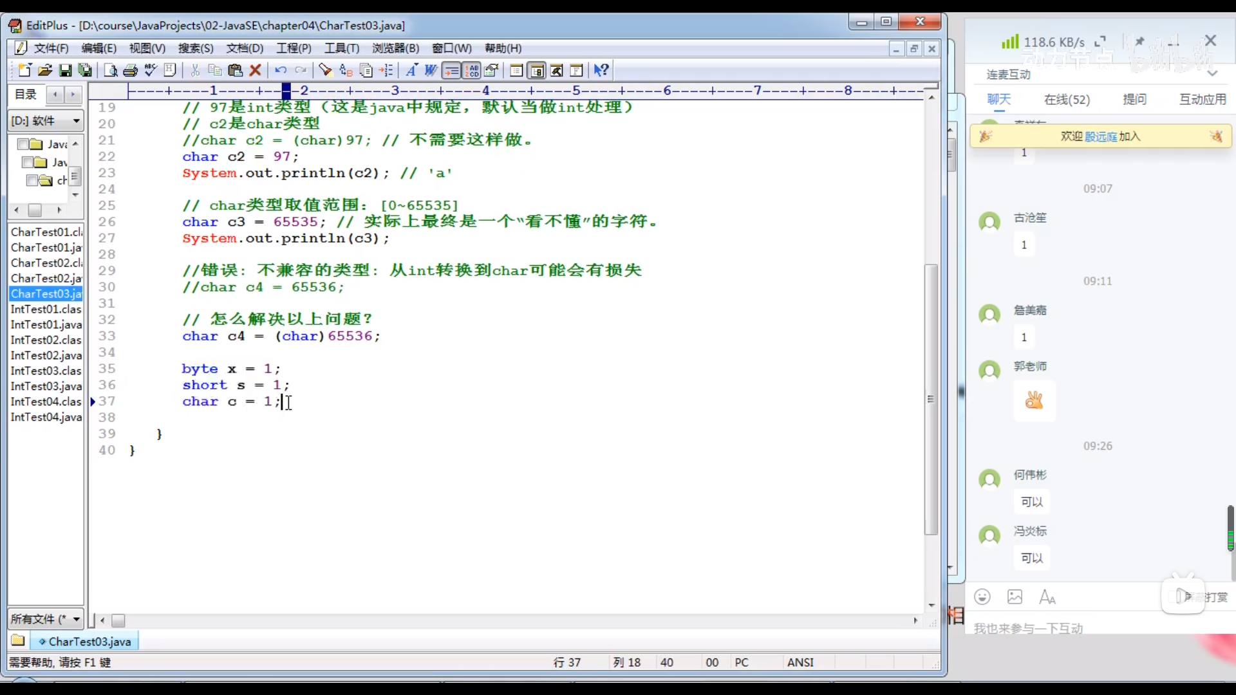Click the Open file folder icon

(44, 70)
